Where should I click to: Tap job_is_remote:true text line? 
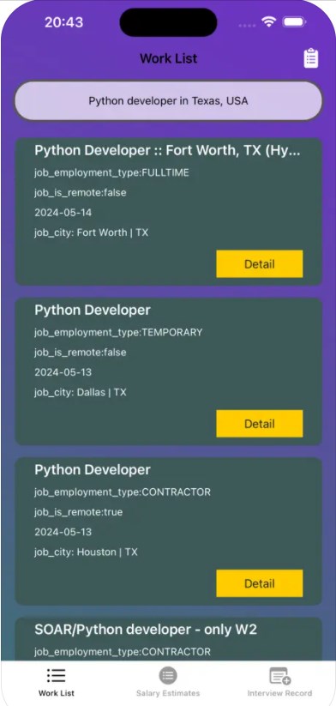[78, 512]
